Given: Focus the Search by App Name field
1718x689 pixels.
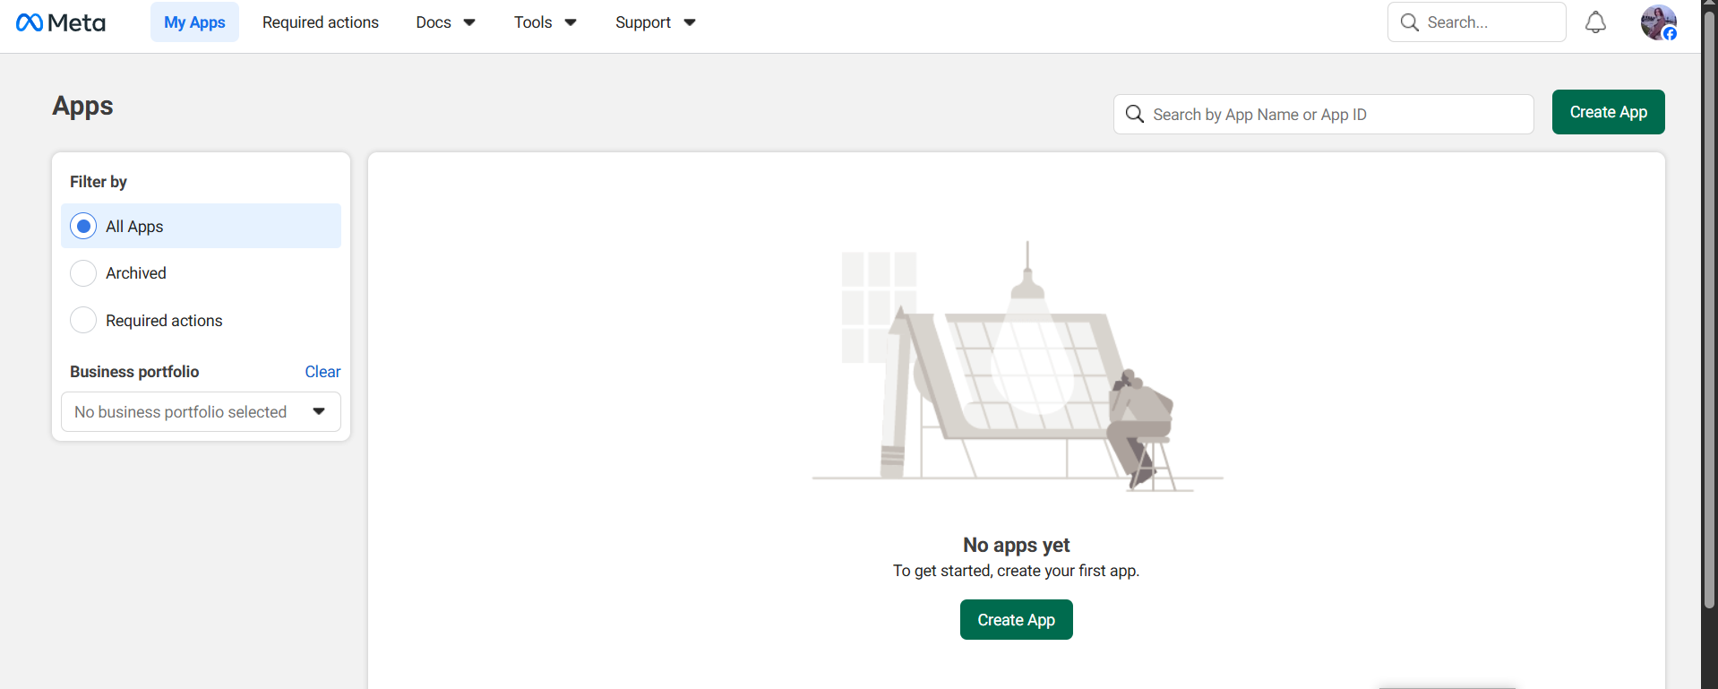Looking at the screenshot, I should click(x=1323, y=114).
